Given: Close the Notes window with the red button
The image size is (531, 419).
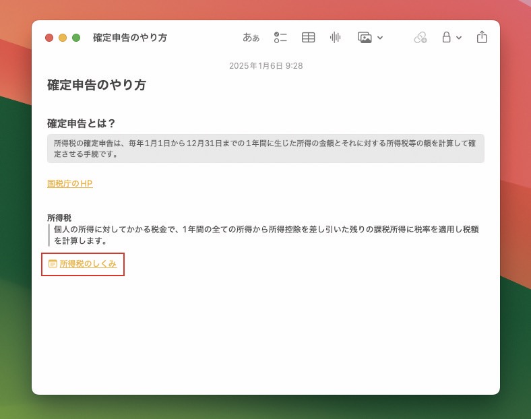Looking at the screenshot, I should [49, 38].
